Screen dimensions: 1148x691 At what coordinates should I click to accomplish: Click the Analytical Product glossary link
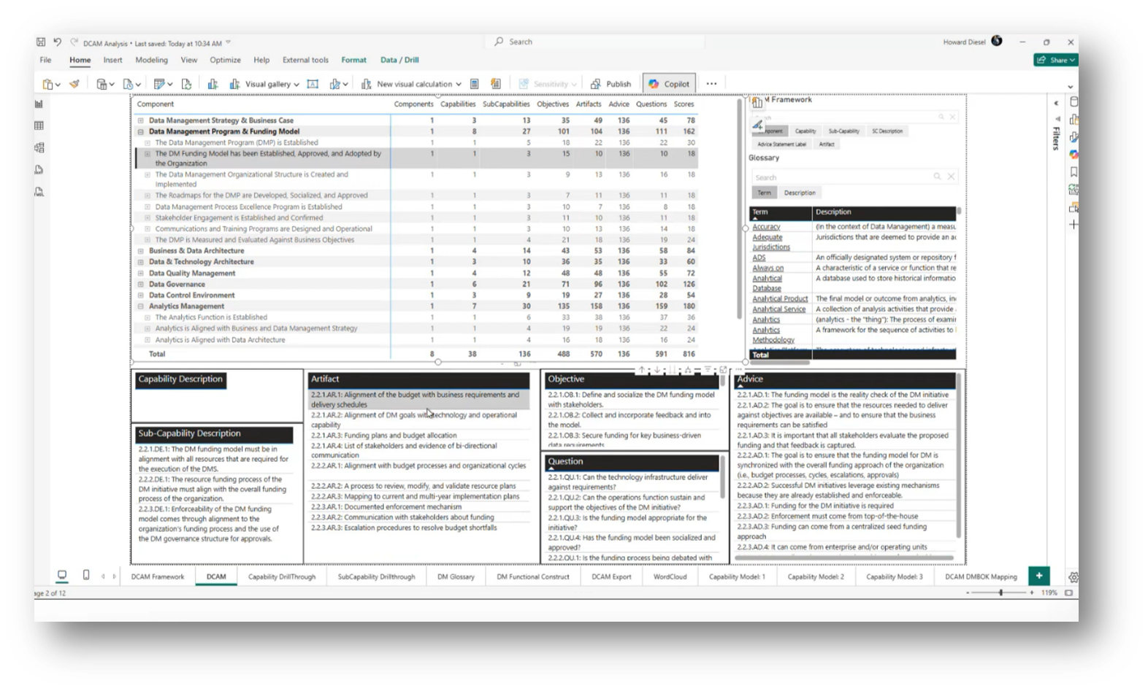[x=780, y=298]
